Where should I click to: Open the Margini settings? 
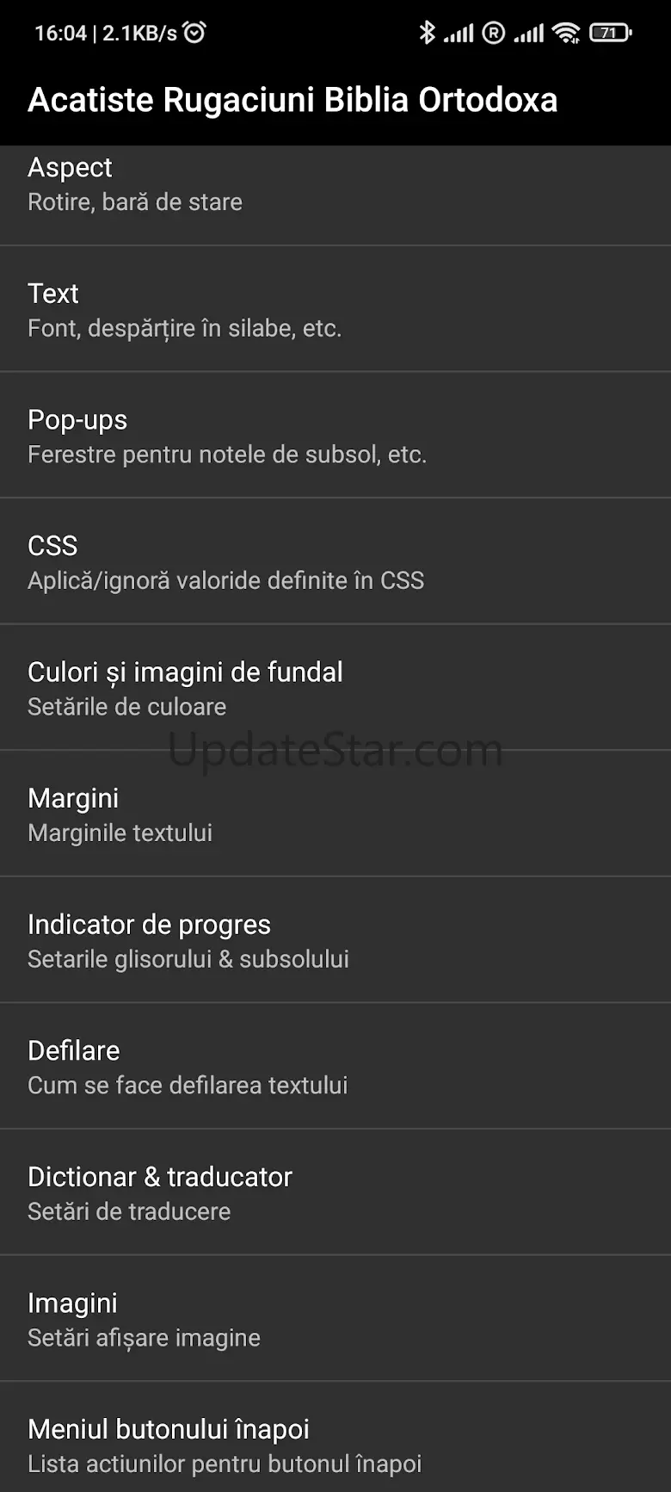tap(335, 814)
